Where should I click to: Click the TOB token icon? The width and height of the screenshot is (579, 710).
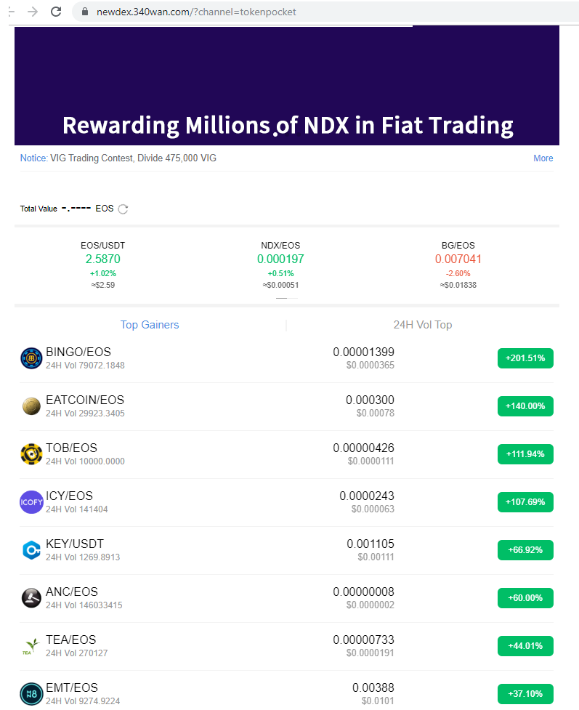[32, 454]
